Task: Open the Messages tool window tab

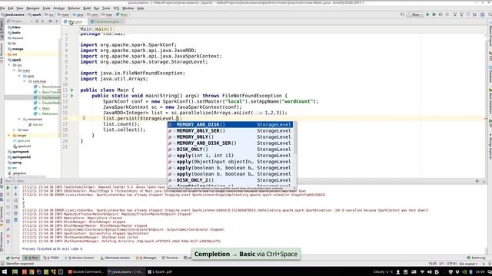Action: click(146, 258)
